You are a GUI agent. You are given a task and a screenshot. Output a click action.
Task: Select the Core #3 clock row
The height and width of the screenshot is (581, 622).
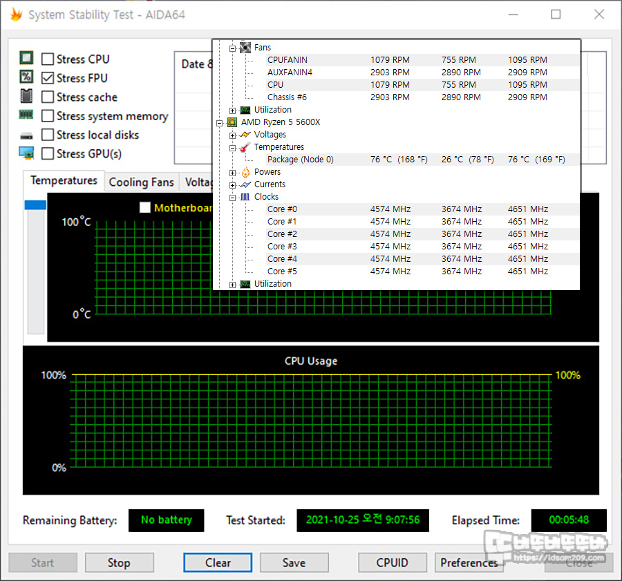click(x=422, y=246)
